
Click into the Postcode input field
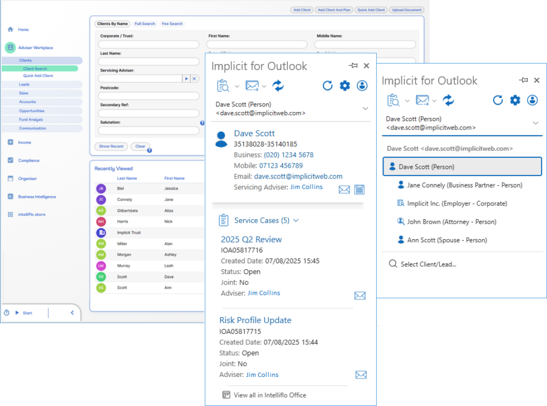[149, 96]
